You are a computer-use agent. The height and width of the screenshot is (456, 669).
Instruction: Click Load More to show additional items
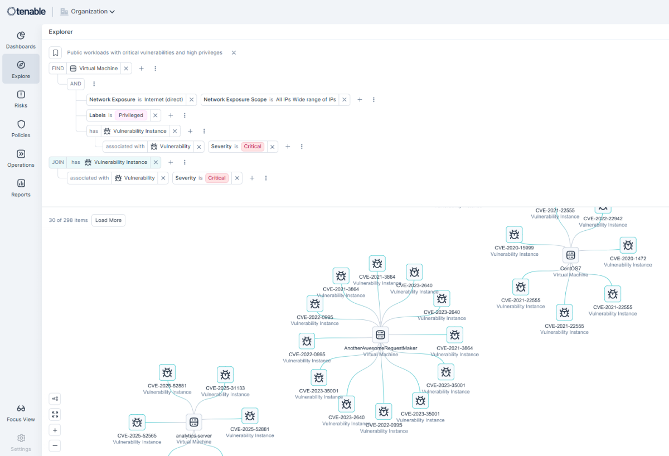click(x=108, y=220)
